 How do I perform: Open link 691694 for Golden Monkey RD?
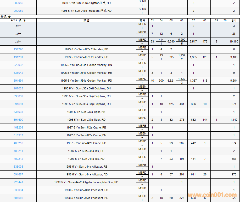18,81
